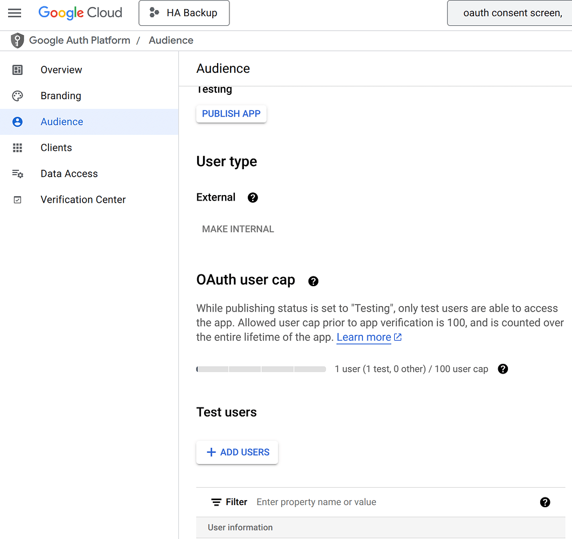The height and width of the screenshot is (539, 572).
Task: Select the Branding palette icon
Action: (17, 95)
